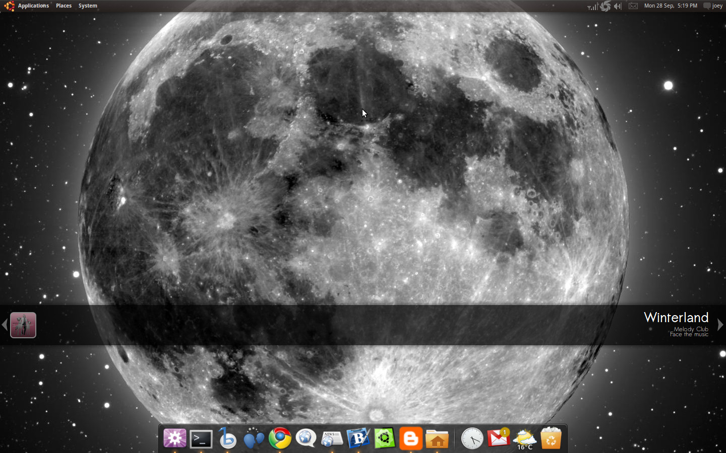Launch Blogger from the dock
This screenshot has width=726, height=453.
click(411, 439)
